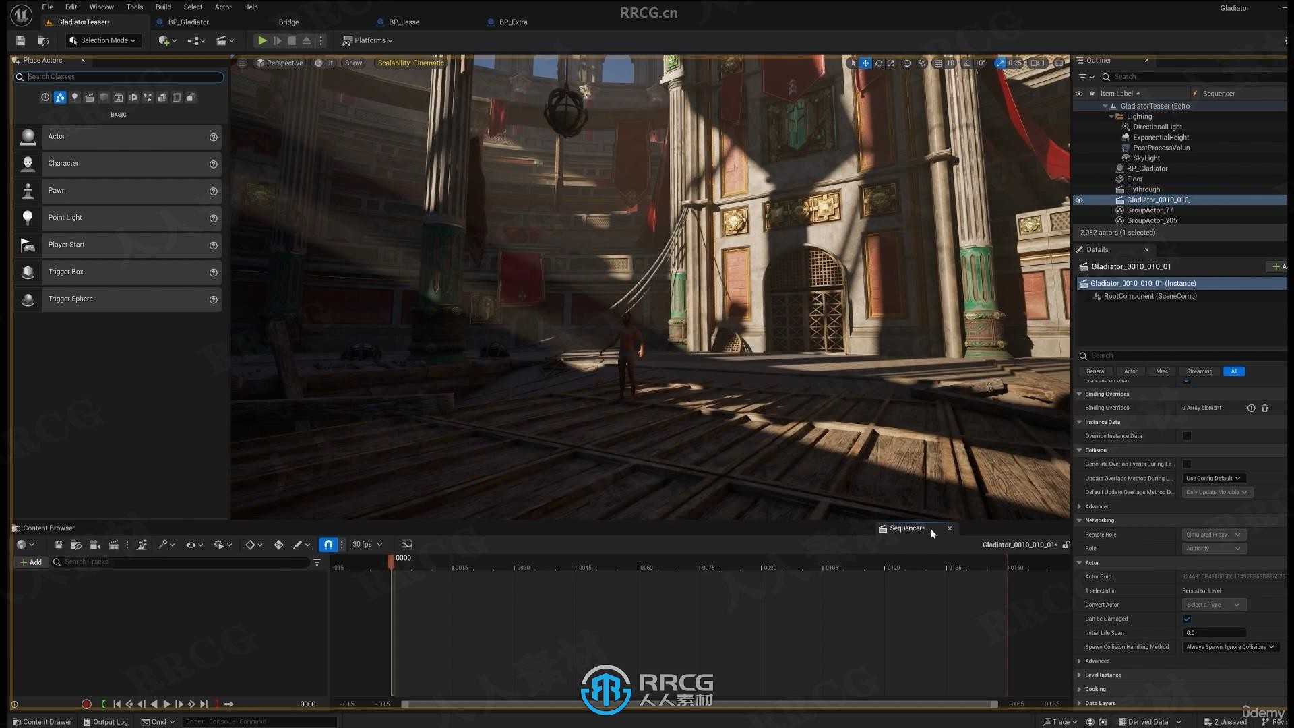This screenshot has width=1294, height=728.
Task: Toggle the Sequencer lock icon next to Gladiator_0010_010_01
Action: (1066, 545)
